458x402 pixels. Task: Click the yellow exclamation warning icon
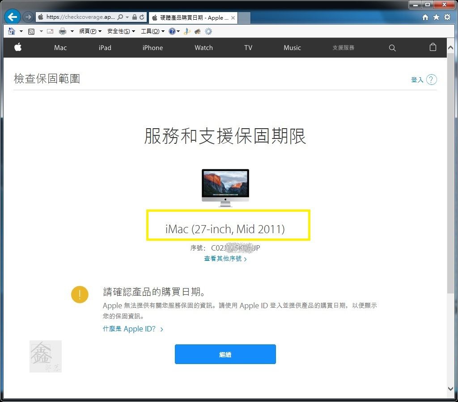pyautogui.click(x=80, y=294)
